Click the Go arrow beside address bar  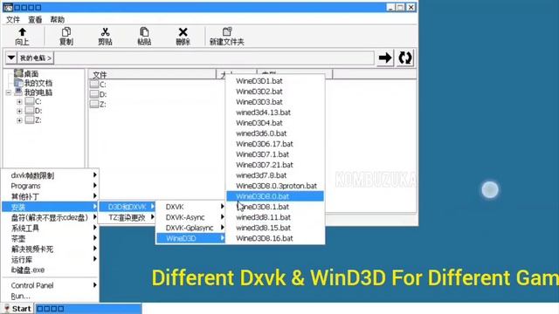coord(385,58)
